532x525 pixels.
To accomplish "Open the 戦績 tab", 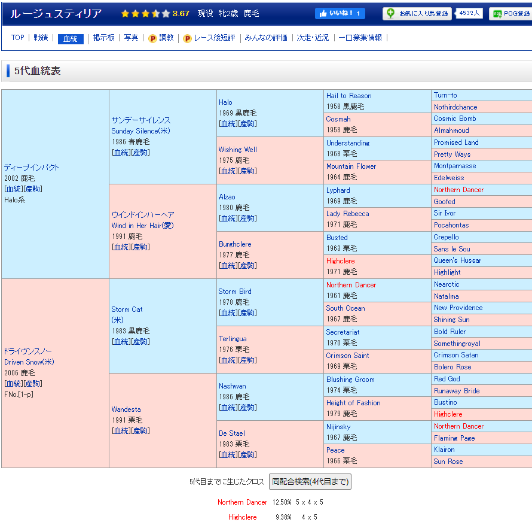I will pyautogui.click(x=41, y=38).
